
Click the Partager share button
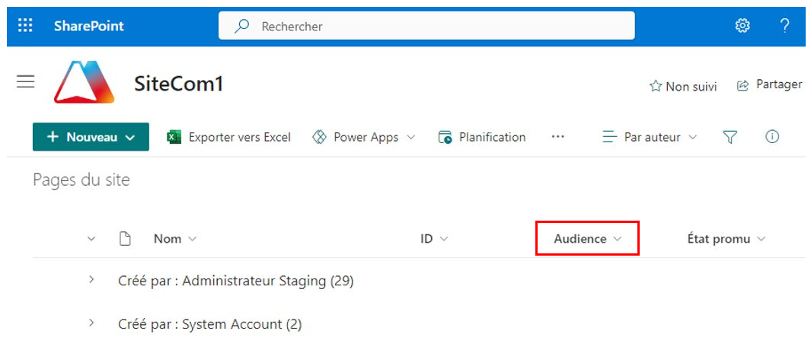769,84
